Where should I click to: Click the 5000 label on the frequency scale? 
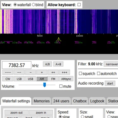point(40,36)
